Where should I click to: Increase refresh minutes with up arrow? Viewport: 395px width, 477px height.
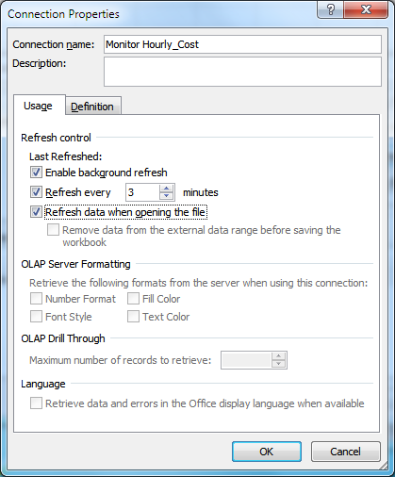click(x=166, y=189)
